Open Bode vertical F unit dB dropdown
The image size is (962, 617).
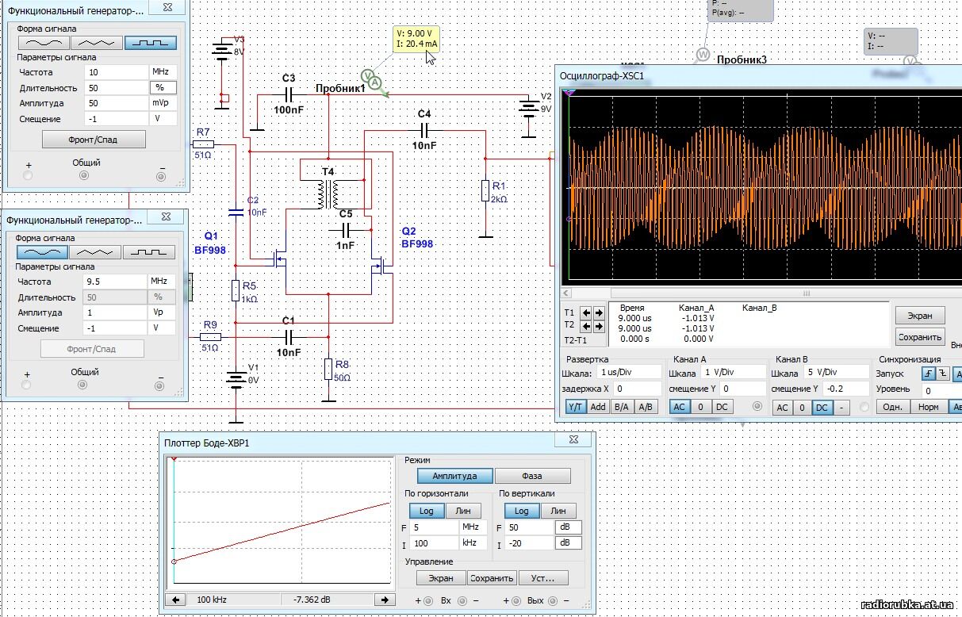(x=567, y=527)
